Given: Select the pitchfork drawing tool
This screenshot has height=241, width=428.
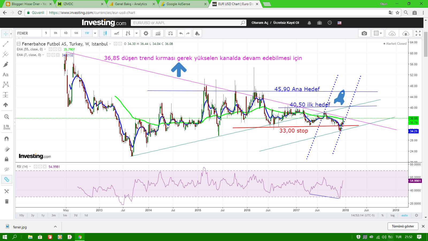Looking at the screenshot, I should coord(6,54).
